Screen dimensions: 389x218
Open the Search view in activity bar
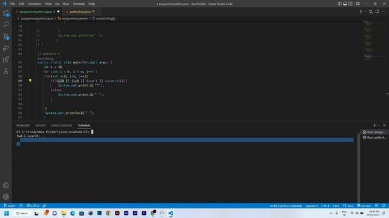coord(6,24)
